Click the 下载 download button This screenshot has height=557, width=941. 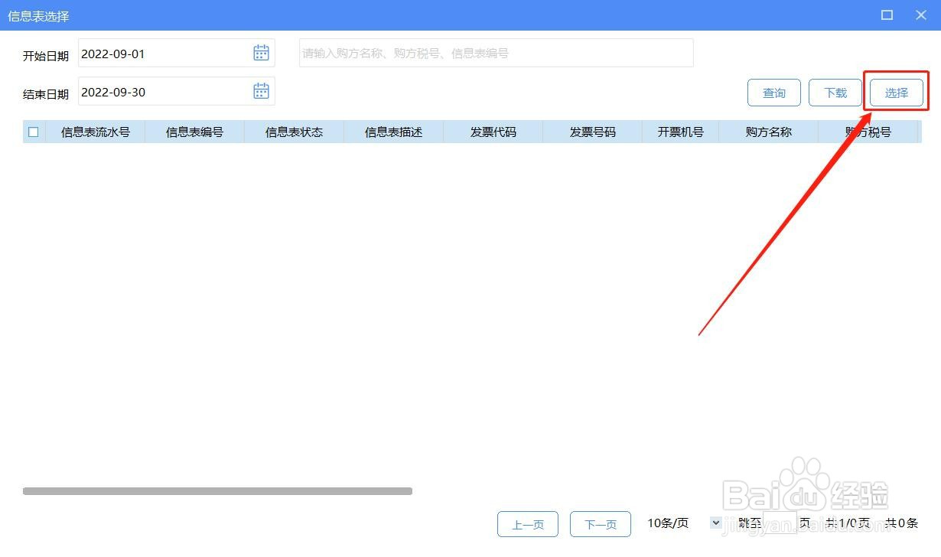coord(835,92)
